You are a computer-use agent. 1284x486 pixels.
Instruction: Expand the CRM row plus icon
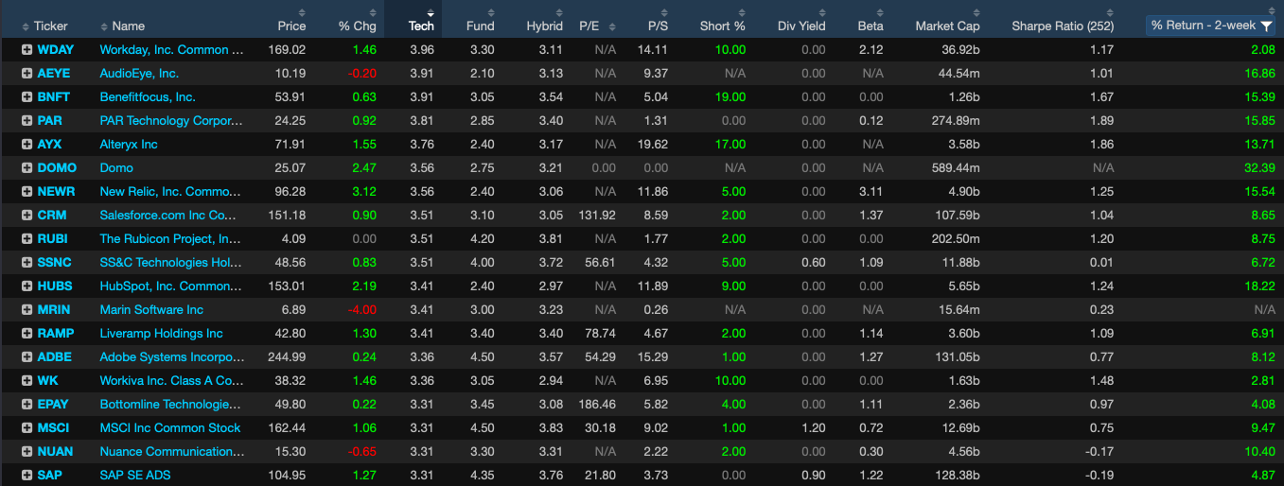(x=26, y=215)
